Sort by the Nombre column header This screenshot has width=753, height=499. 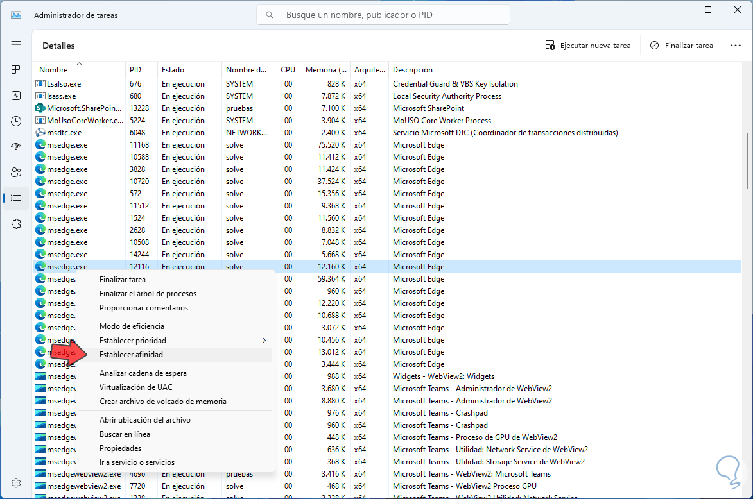coord(79,69)
